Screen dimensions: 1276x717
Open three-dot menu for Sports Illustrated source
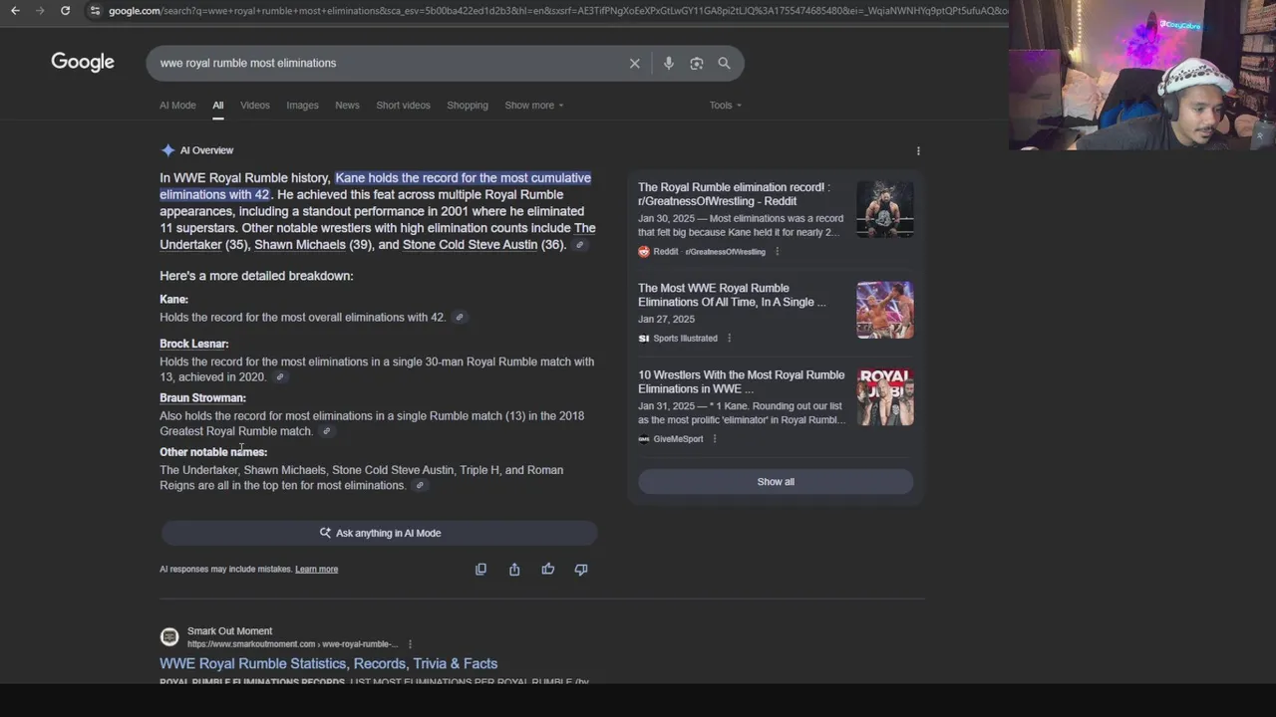coord(729,339)
